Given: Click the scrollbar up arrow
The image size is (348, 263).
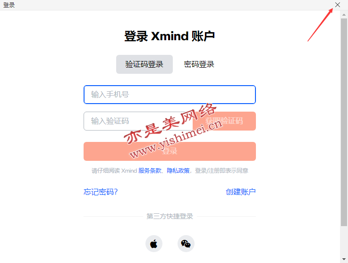Looking at the screenshot, I should (344, 15).
